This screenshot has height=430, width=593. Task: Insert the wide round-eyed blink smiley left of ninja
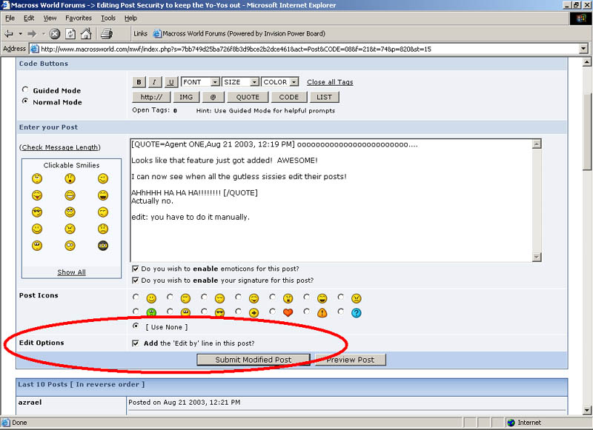70,246
